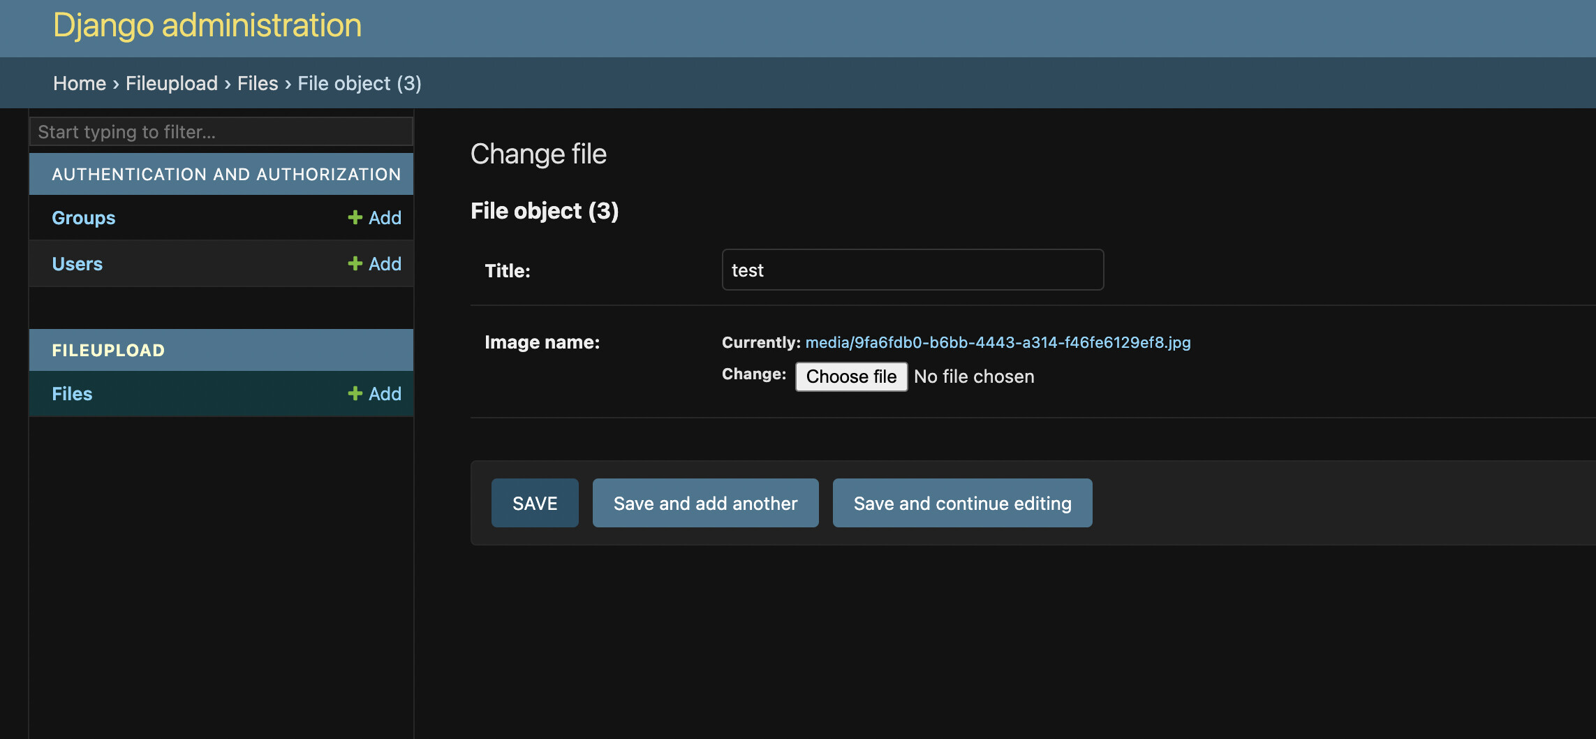
Task: Go to Home in the breadcrumb
Action: click(x=80, y=84)
